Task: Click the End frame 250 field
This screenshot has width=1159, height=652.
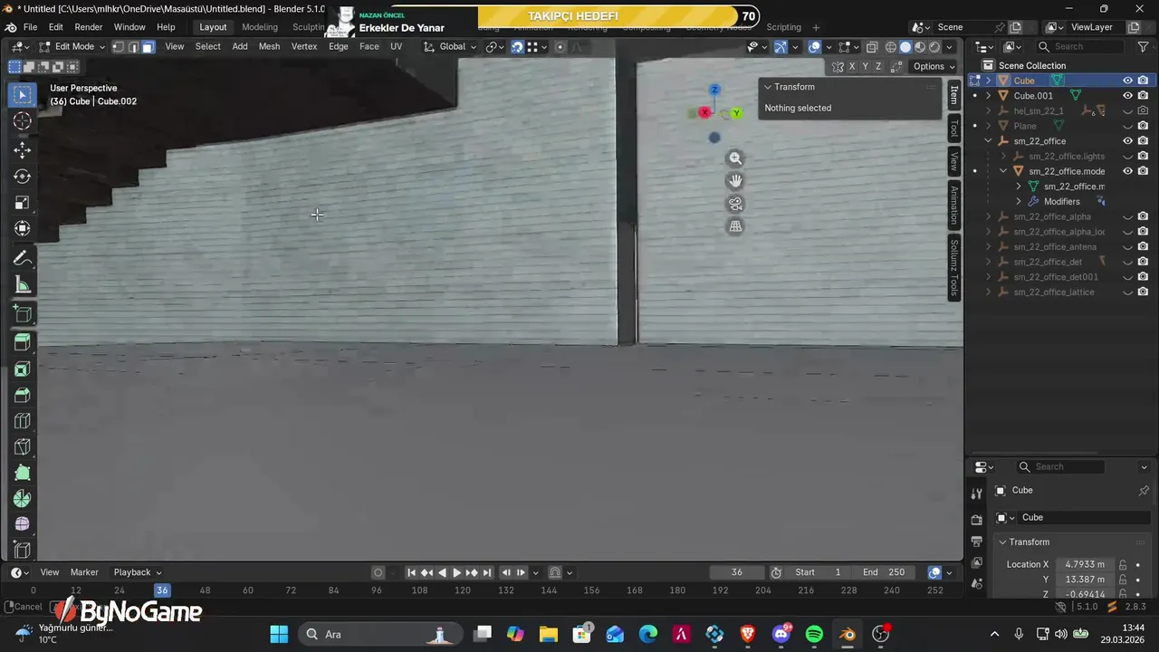Action: pos(884,572)
